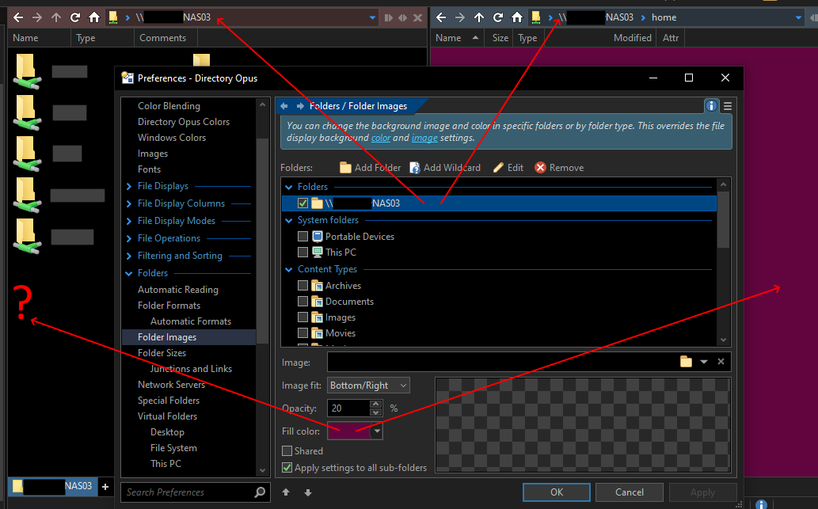
Task: Expand File Displays in sidebar
Action: coord(129,186)
